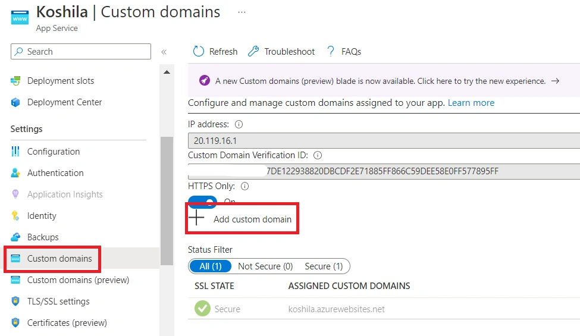Follow the arrow at banner end
Image resolution: width=580 pixels, height=336 pixels.
(555, 81)
